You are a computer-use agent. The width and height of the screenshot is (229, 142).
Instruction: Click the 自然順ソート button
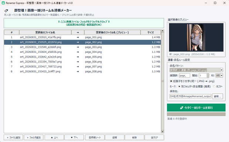point(95,138)
